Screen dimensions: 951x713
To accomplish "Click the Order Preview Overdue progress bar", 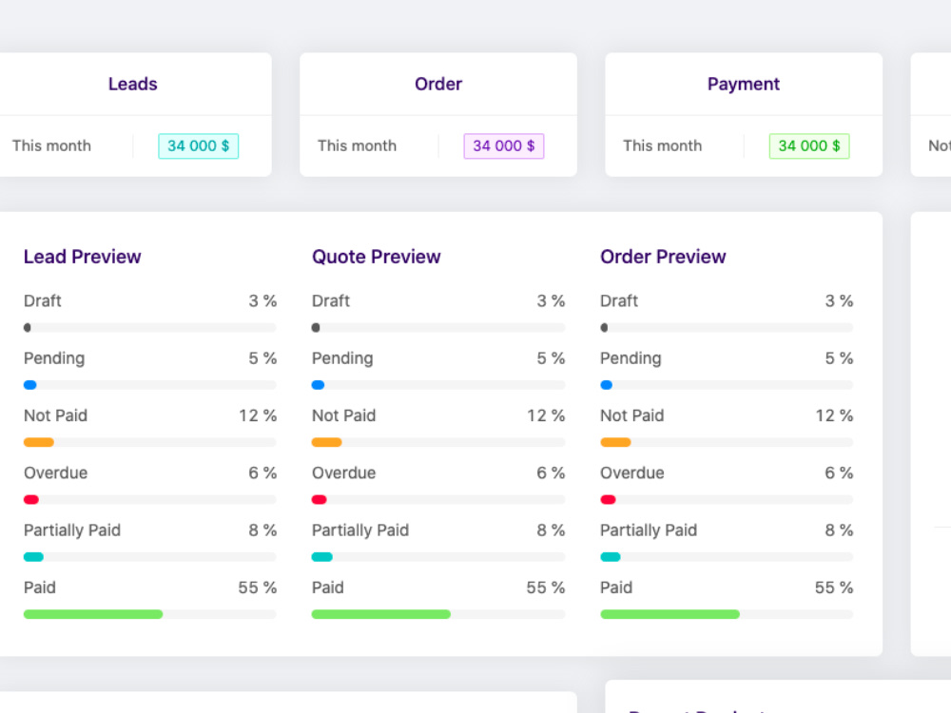I will pyautogui.click(x=727, y=500).
